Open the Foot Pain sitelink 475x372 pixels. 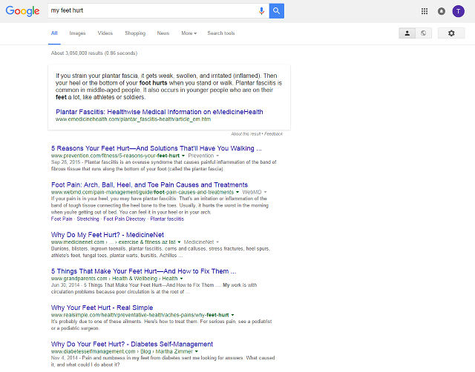coord(62,219)
